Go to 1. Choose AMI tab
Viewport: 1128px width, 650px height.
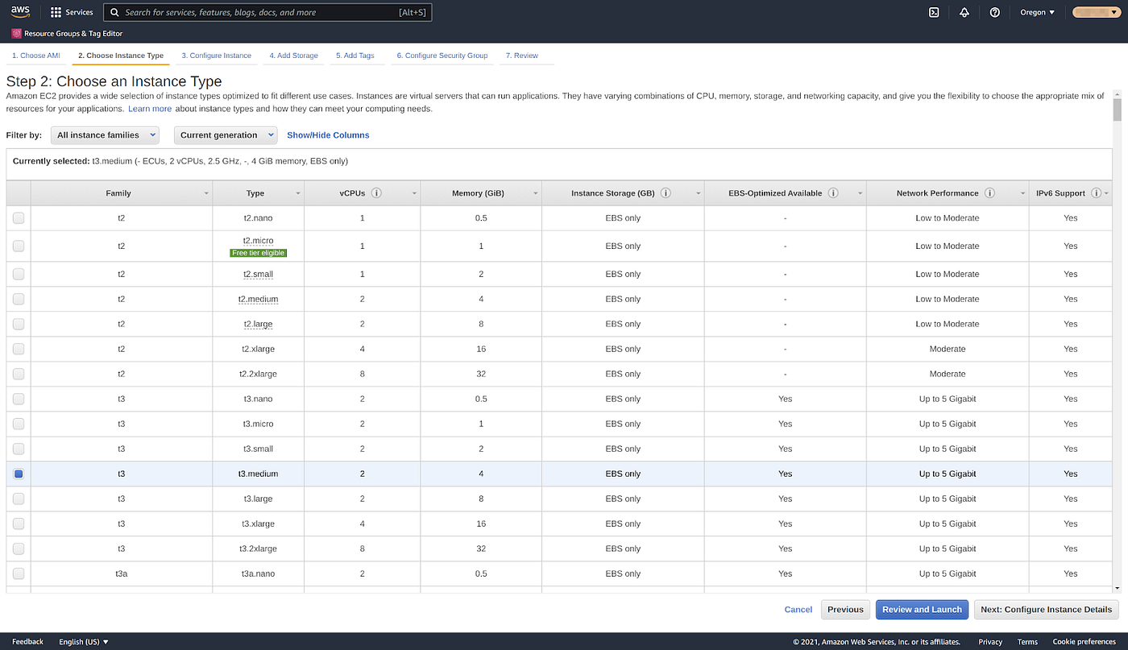click(x=35, y=56)
